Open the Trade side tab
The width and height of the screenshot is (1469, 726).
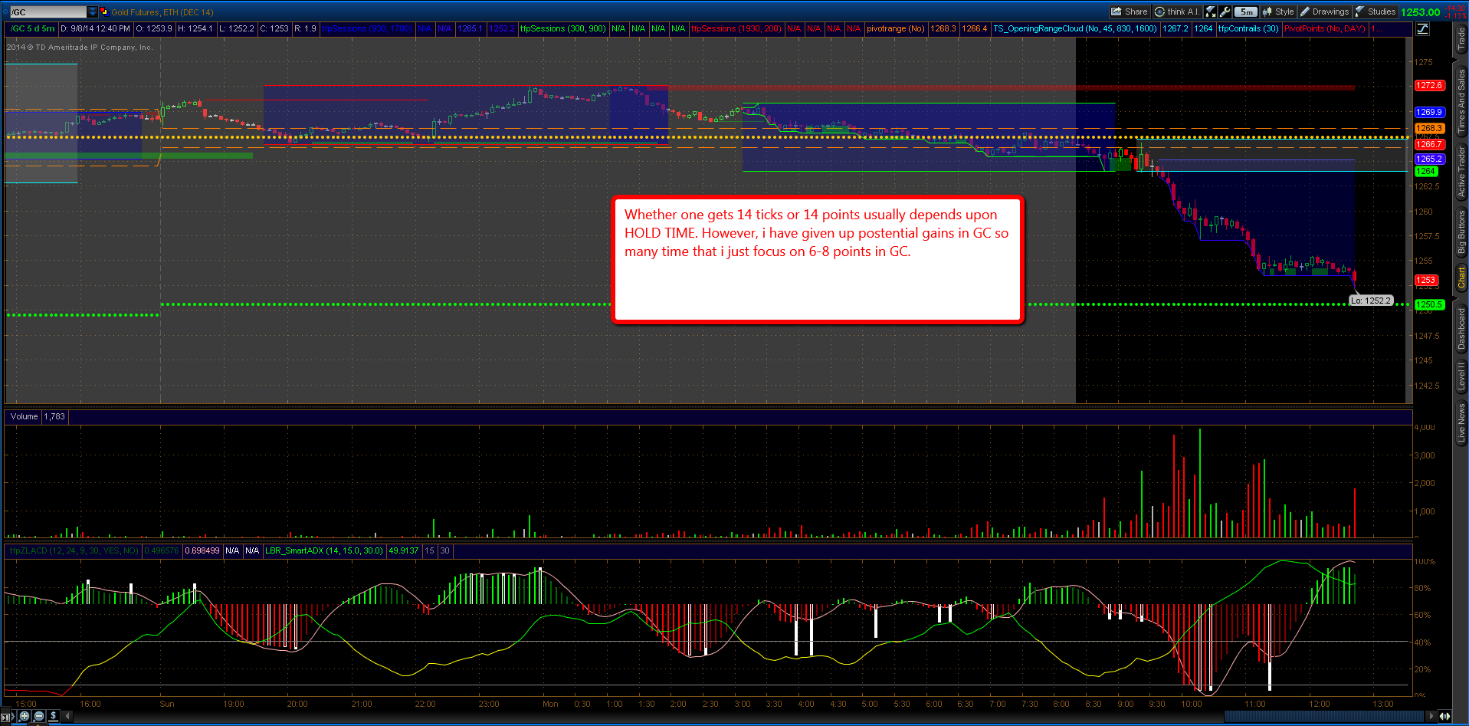coord(1461,40)
